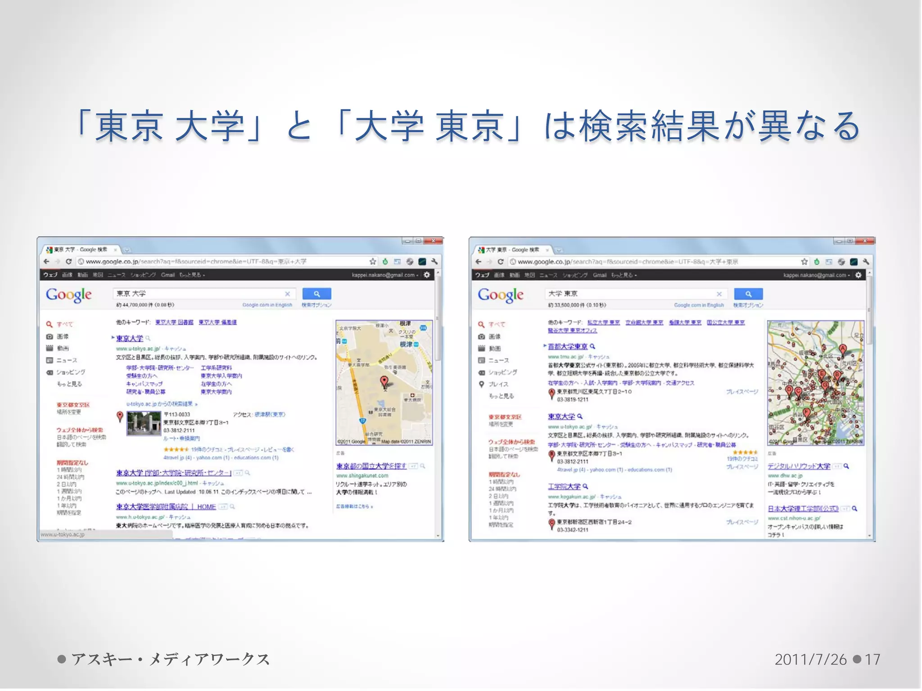Expand もっと見る dropdown in 東京 大学 window's black bar
This screenshot has width=922, height=691.
click(x=192, y=275)
